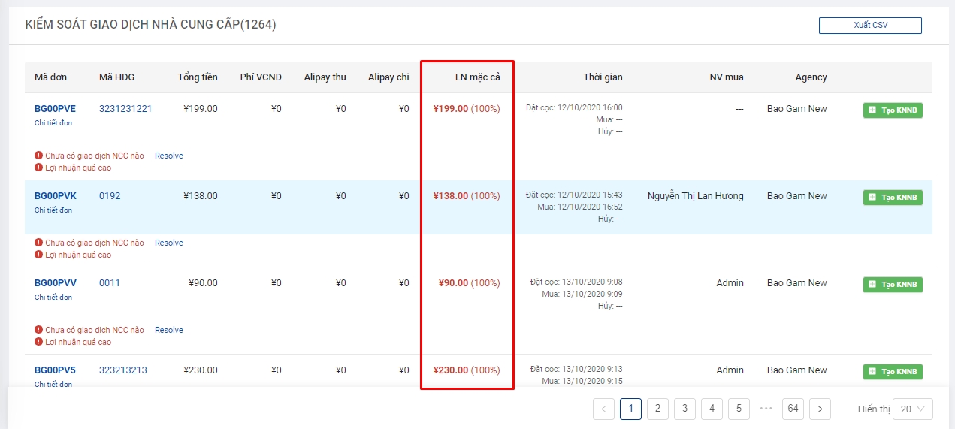Open contract code 0192 link

click(x=110, y=196)
